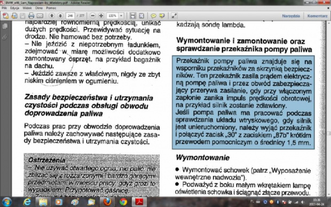Screen dimensions: 331x207
Task: Open the Narzędzia tools pane
Action: point(291,16)
